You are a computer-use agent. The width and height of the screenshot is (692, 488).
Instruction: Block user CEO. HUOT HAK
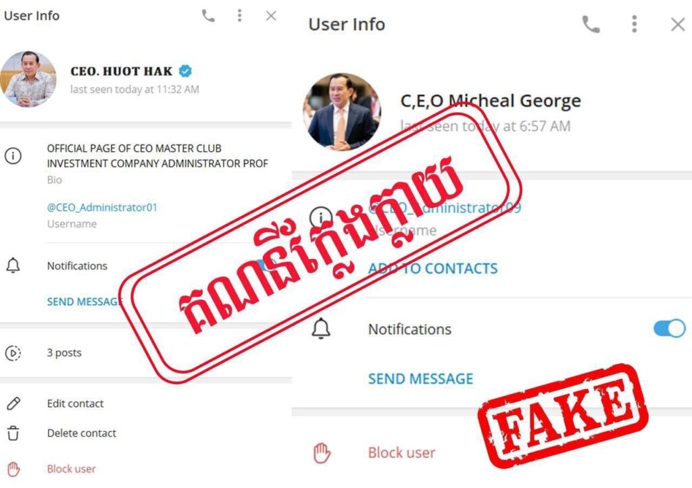coord(71,468)
